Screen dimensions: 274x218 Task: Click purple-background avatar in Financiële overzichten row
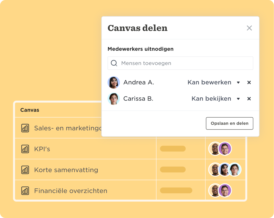[225, 190]
